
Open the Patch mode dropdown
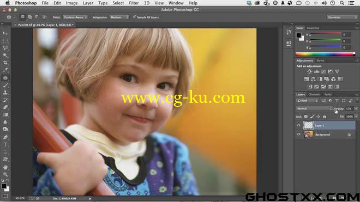pos(75,17)
